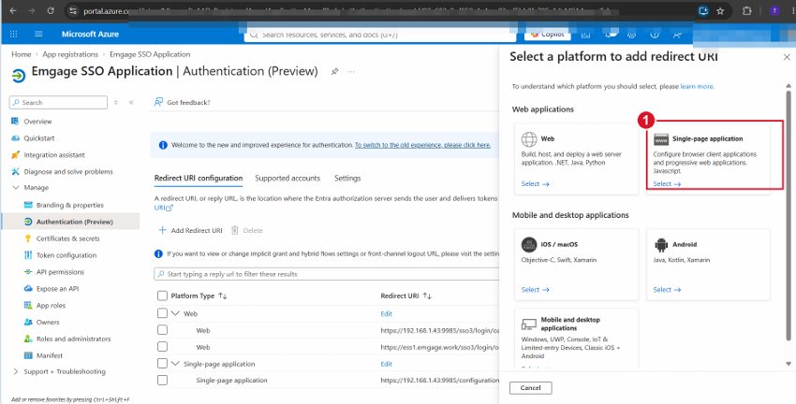Select the Android platform card
This screenshot has width=796, height=404.
708,265
